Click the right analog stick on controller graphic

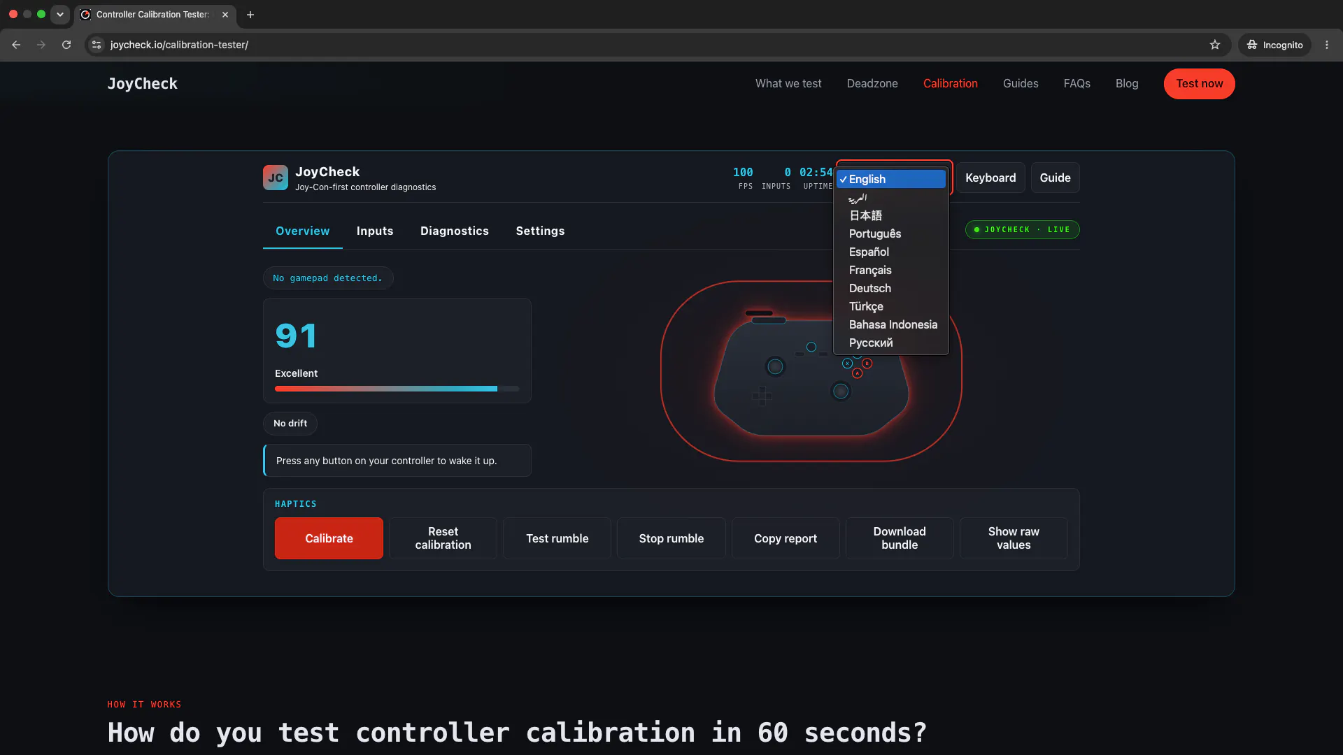coord(841,391)
